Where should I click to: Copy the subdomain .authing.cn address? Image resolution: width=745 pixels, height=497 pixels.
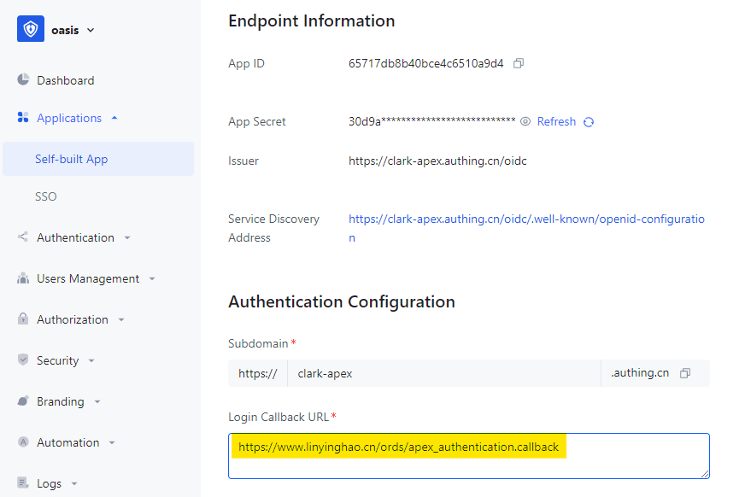(x=685, y=373)
